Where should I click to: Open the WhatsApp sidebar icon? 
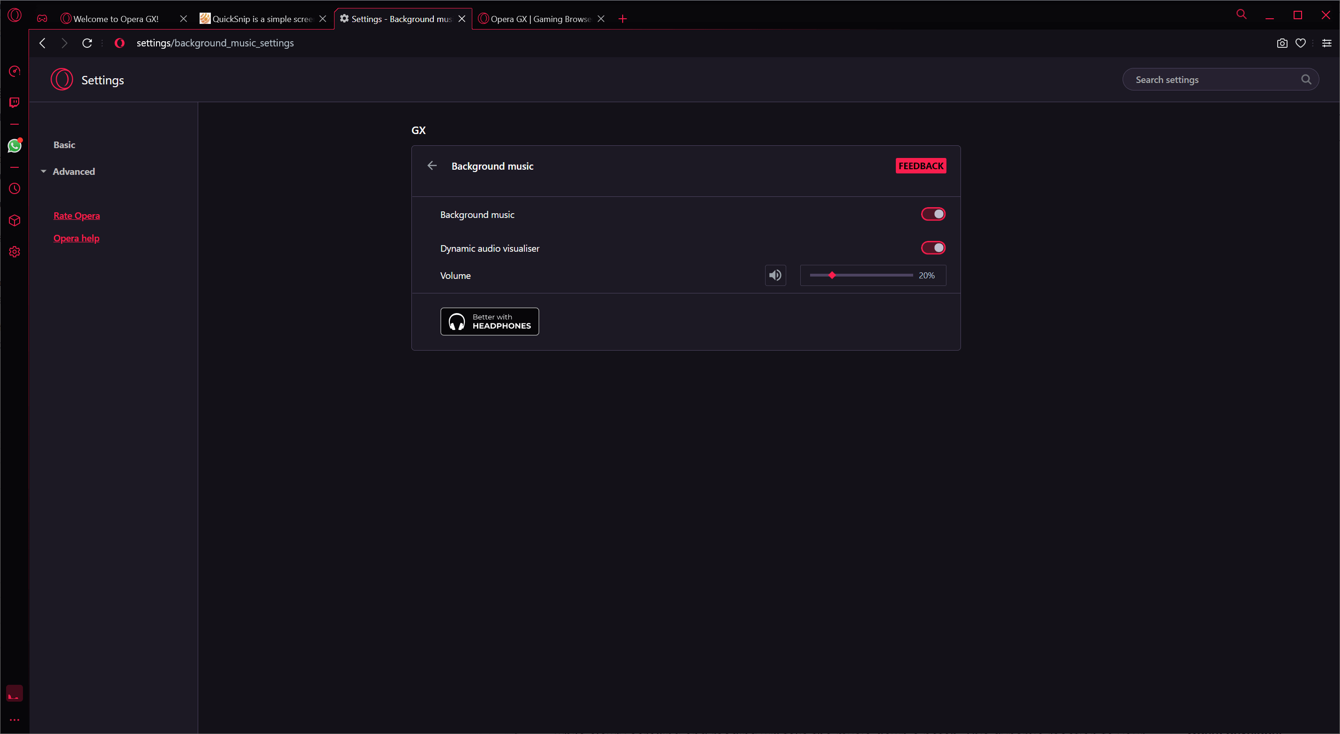(x=14, y=145)
